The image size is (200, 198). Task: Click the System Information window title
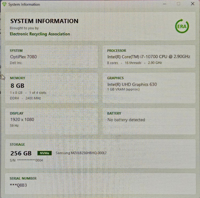(24, 4)
